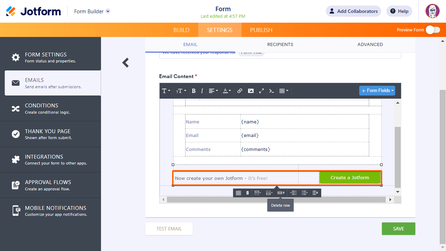The image size is (446, 251).
Task: Click the editor scroll up arrow
Action: tap(398, 102)
